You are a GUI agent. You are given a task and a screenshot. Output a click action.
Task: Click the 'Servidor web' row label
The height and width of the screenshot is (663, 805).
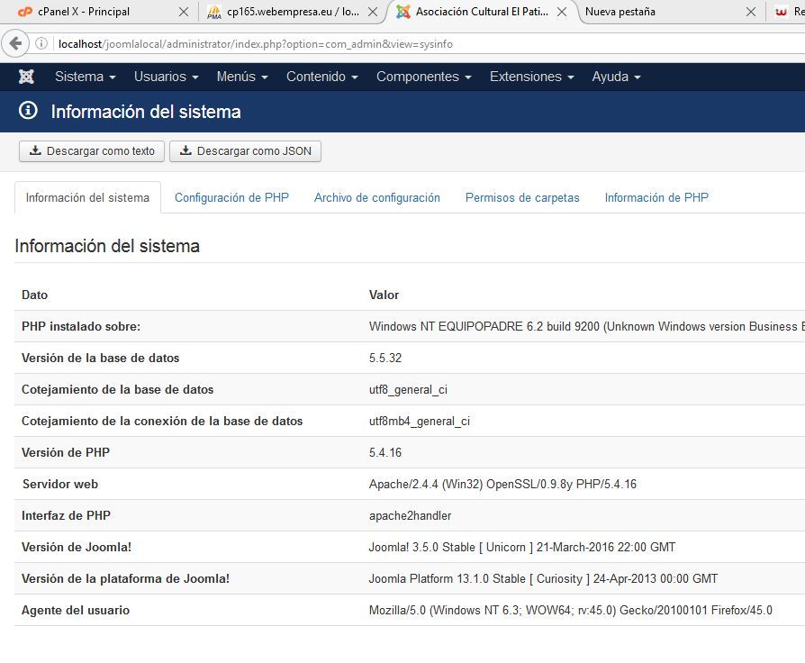60,485
